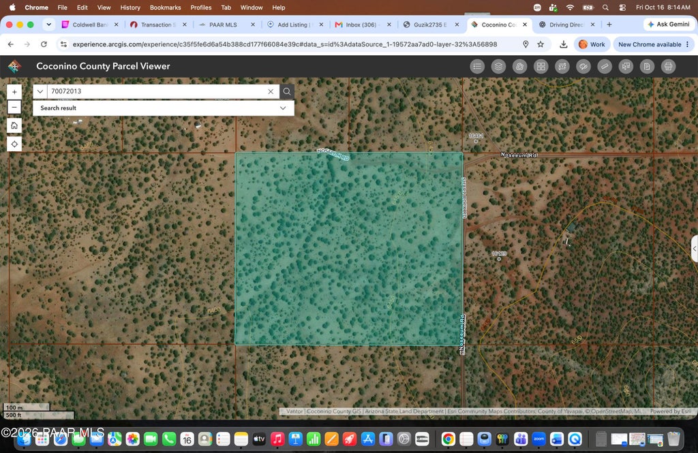Find my location on the map
This screenshot has width=698, height=453.
[x=14, y=144]
